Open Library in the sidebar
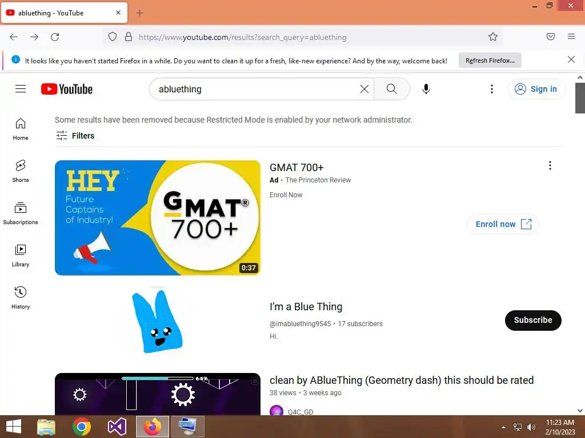The width and height of the screenshot is (585, 438). [21, 255]
